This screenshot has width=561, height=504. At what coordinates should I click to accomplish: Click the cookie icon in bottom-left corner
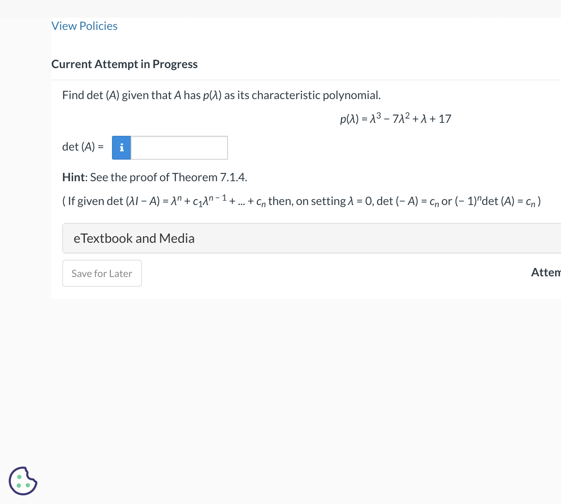[x=23, y=481]
